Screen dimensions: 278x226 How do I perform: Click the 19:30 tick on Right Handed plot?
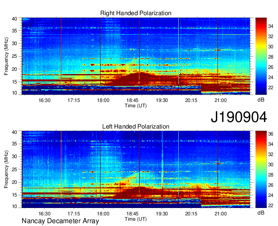pyautogui.click(x=162, y=100)
